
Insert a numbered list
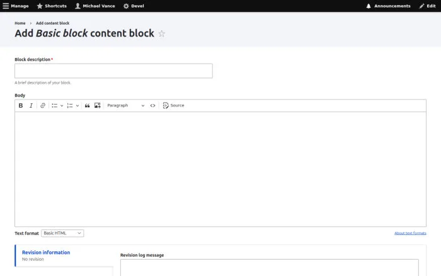(70, 105)
